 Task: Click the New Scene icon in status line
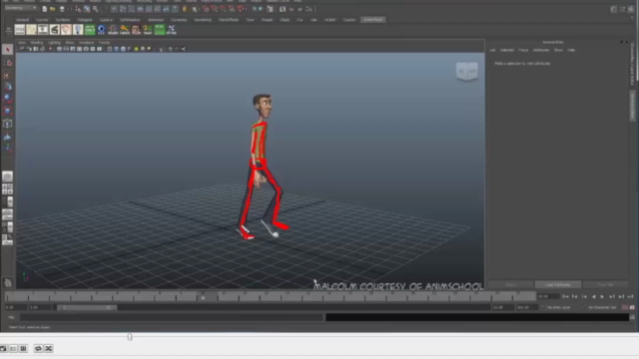[44, 9]
